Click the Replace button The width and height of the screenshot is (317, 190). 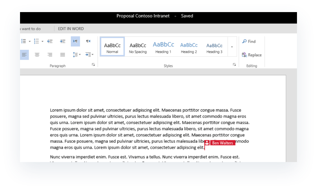click(252, 55)
